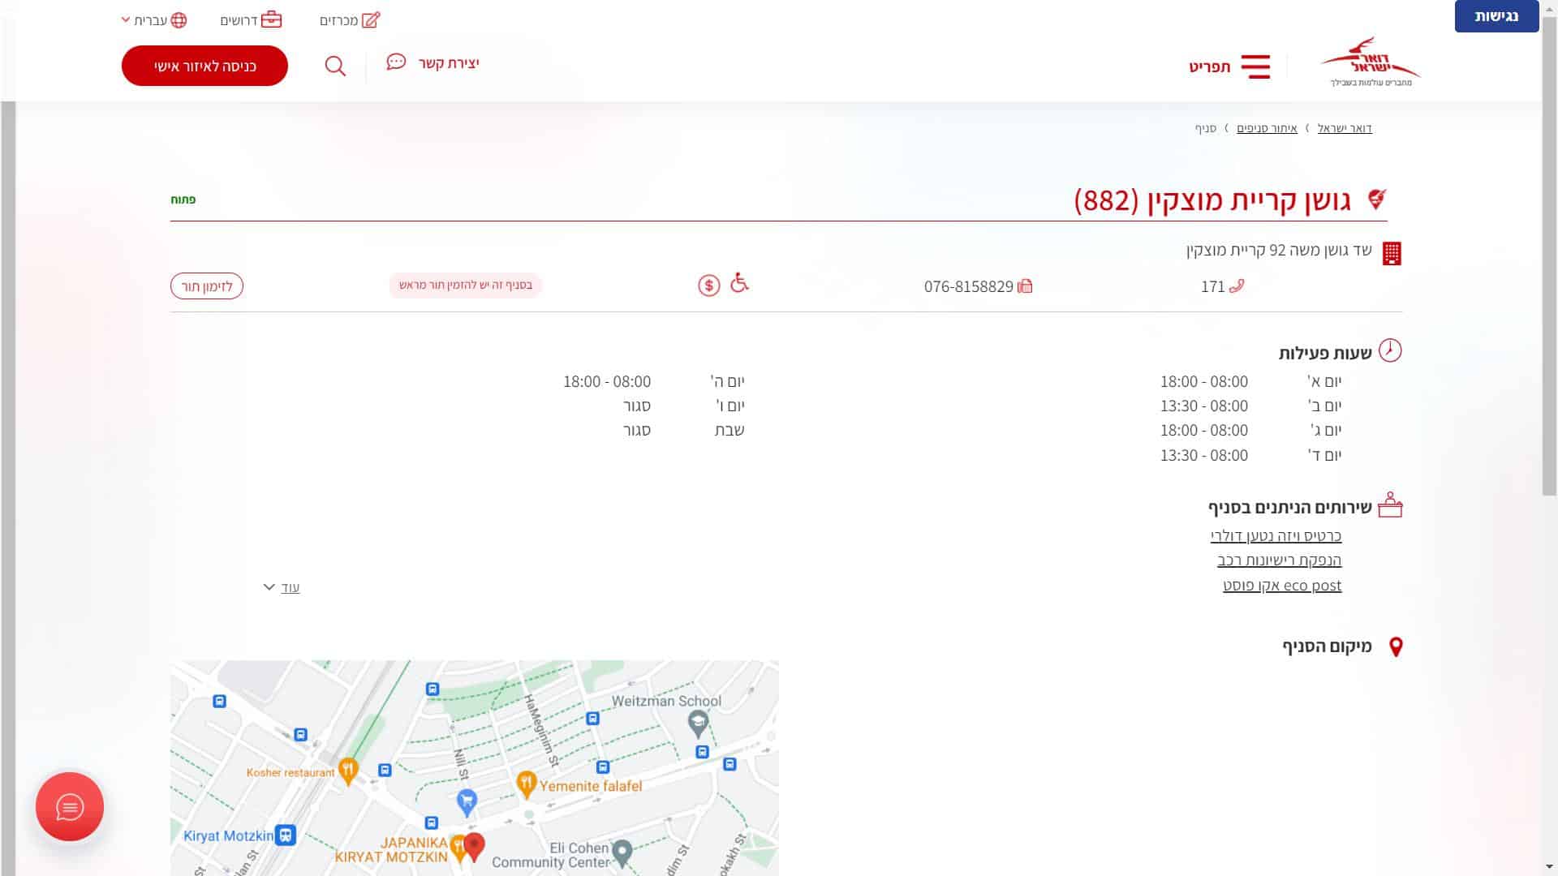The width and height of the screenshot is (1558, 876).
Task: Click the phone icon next to 171
Action: 1237,286
